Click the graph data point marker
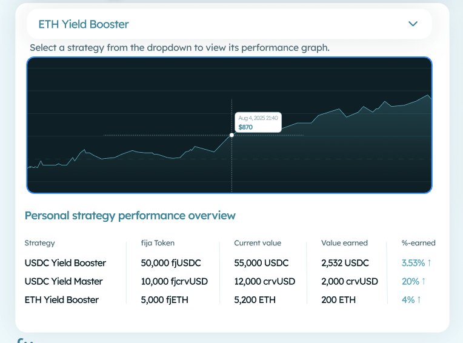Screen dimensions: 463x343 pyautogui.click(x=232, y=135)
